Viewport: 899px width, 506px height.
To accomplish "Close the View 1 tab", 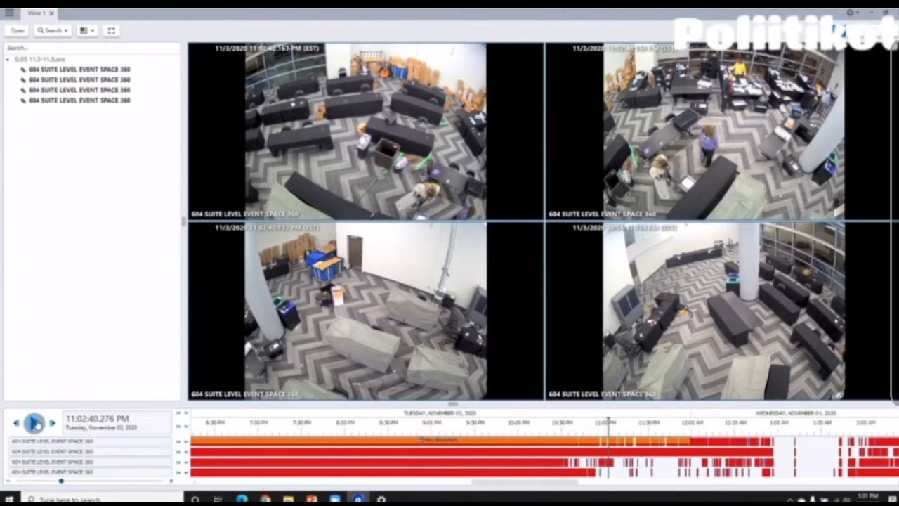I will pyautogui.click(x=51, y=13).
